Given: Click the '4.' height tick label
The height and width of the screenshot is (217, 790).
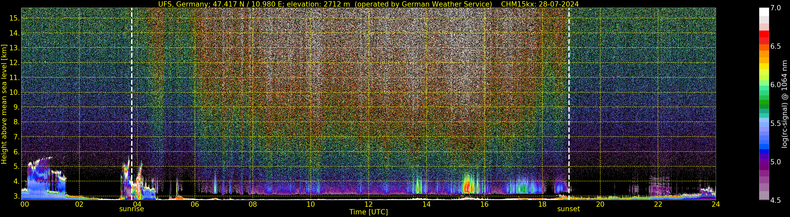Looking at the screenshot, I should tap(16, 181).
